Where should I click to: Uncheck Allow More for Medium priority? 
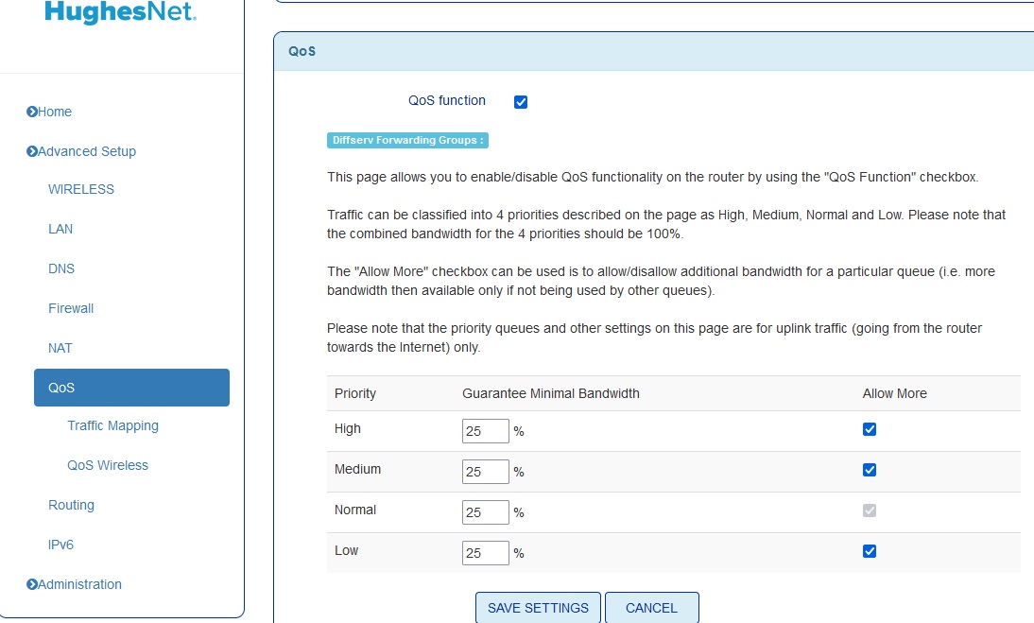pos(870,470)
